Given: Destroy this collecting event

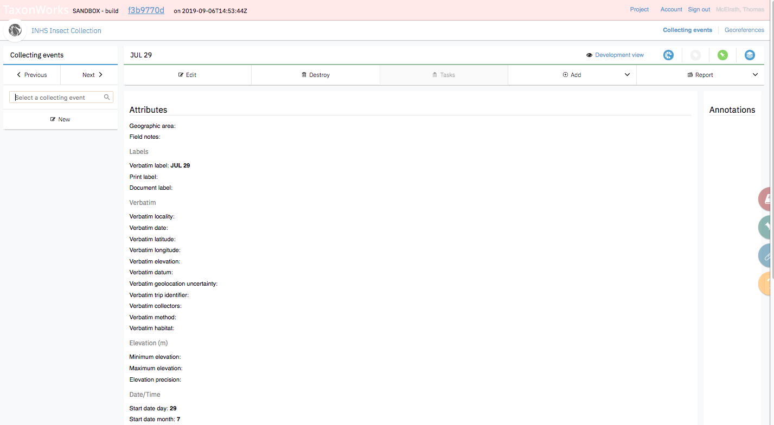Looking at the screenshot, I should coord(315,74).
